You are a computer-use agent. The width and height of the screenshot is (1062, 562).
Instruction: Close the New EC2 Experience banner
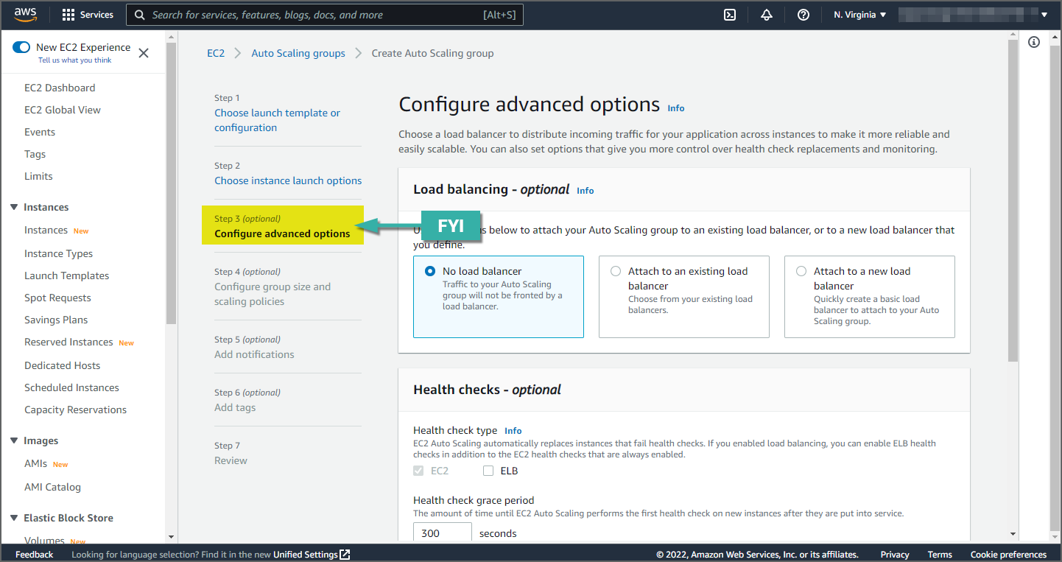tap(144, 53)
